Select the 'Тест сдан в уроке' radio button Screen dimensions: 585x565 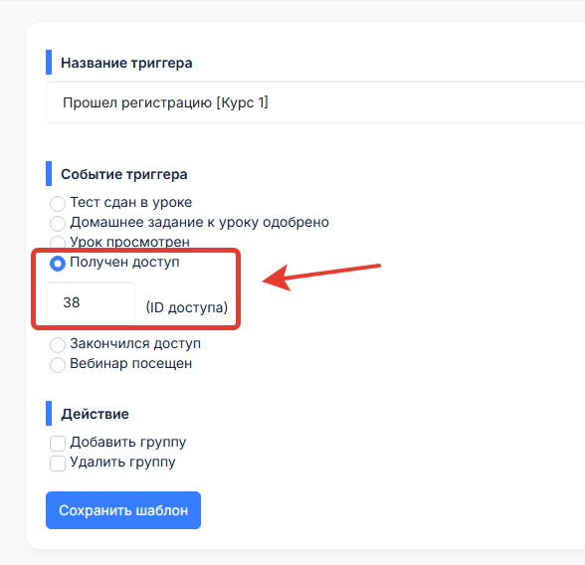pos(58,204)
